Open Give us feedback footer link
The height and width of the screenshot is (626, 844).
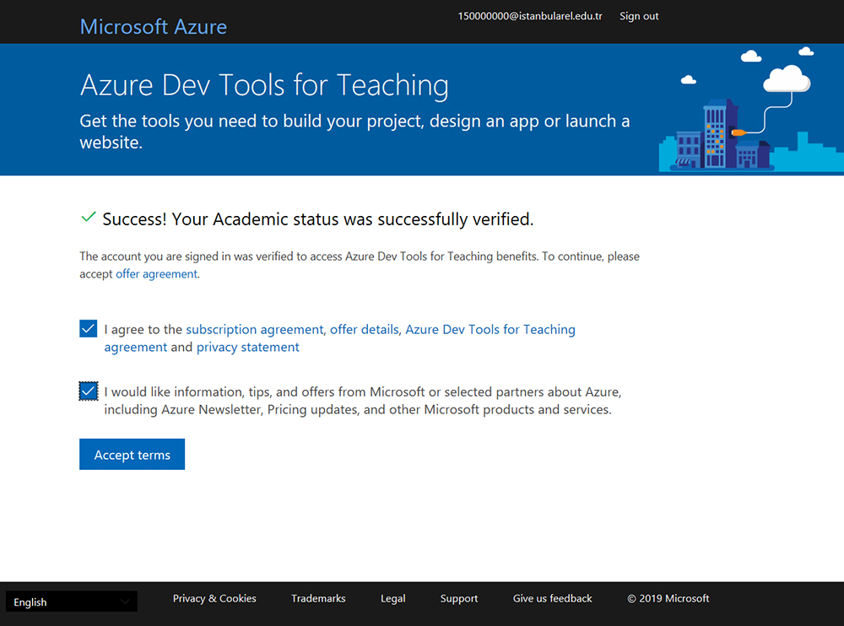552,598
